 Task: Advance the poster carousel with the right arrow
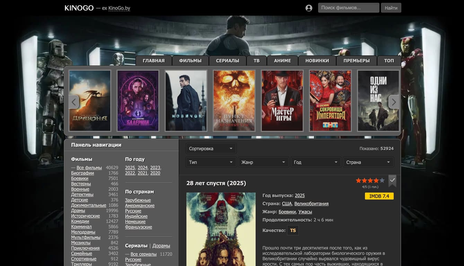point(394,102)
